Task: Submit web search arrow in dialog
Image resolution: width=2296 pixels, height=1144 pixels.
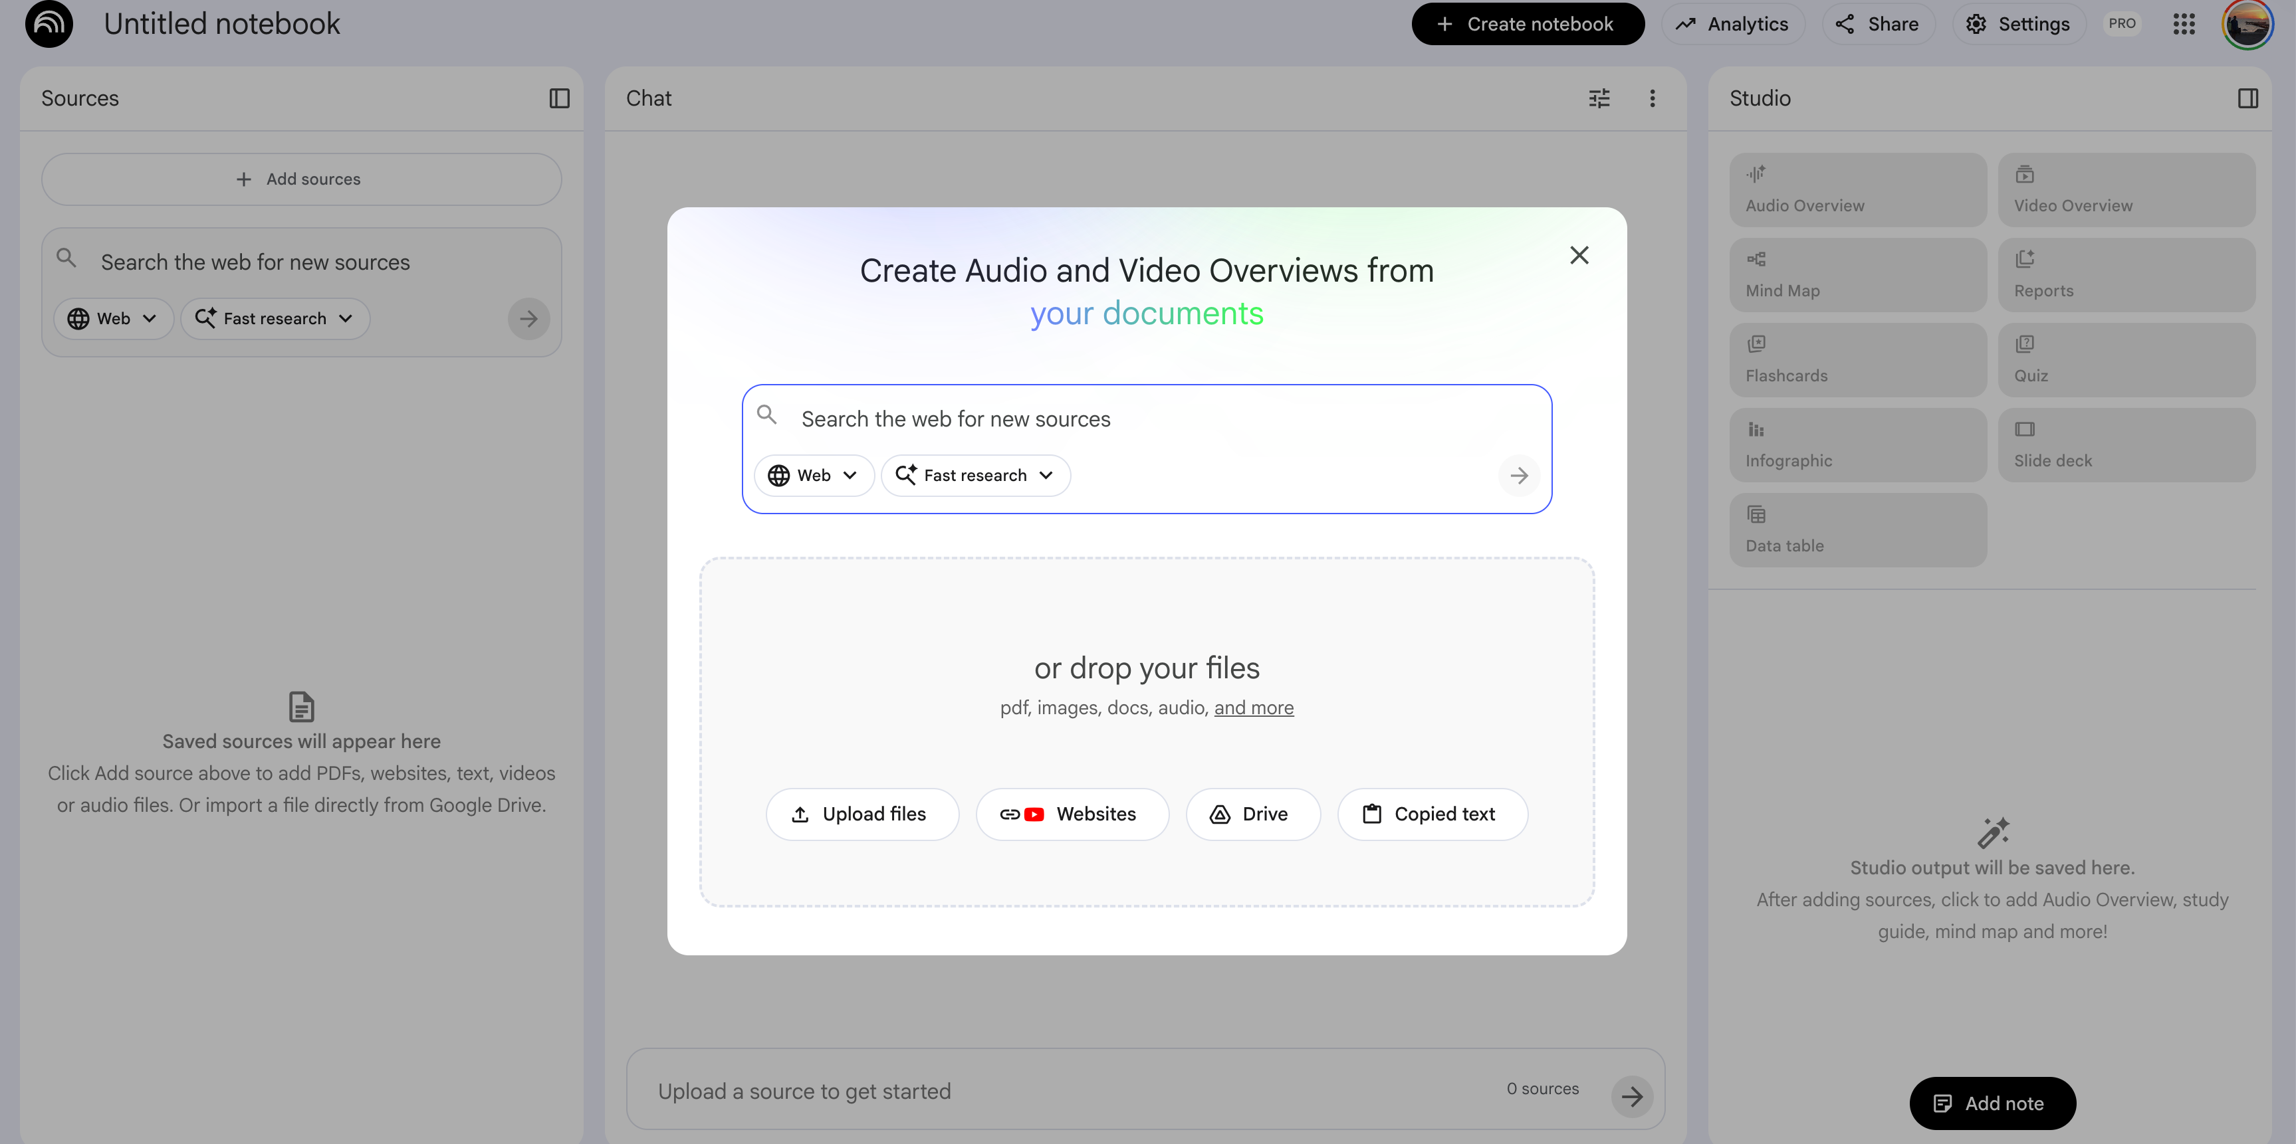Action: (x=1519, y=476)
